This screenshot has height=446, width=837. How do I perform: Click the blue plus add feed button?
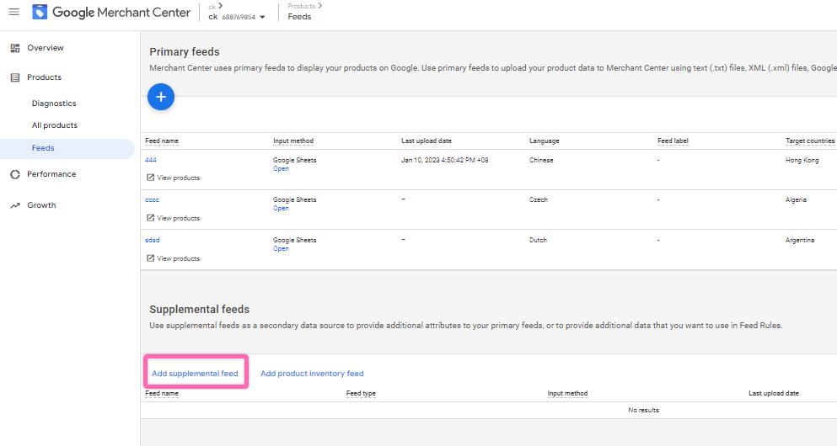pyautogui.click(x=160, y=97)
